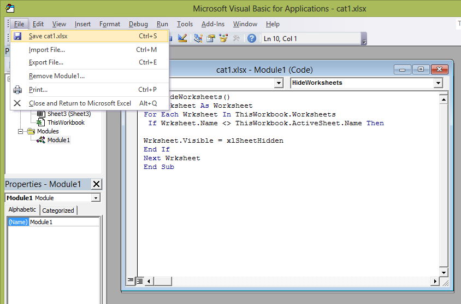The width and height of the screenshot is (461, 304).
Task: Open Object Browser toolbar icon
Action: pos(223,38)
